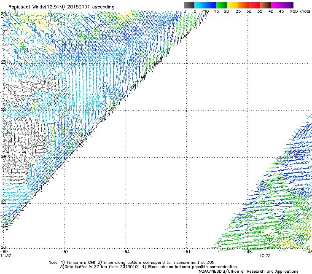Click the '28' latitude label
Viewport: 312px width, 274px height.
tap(3, 62)
